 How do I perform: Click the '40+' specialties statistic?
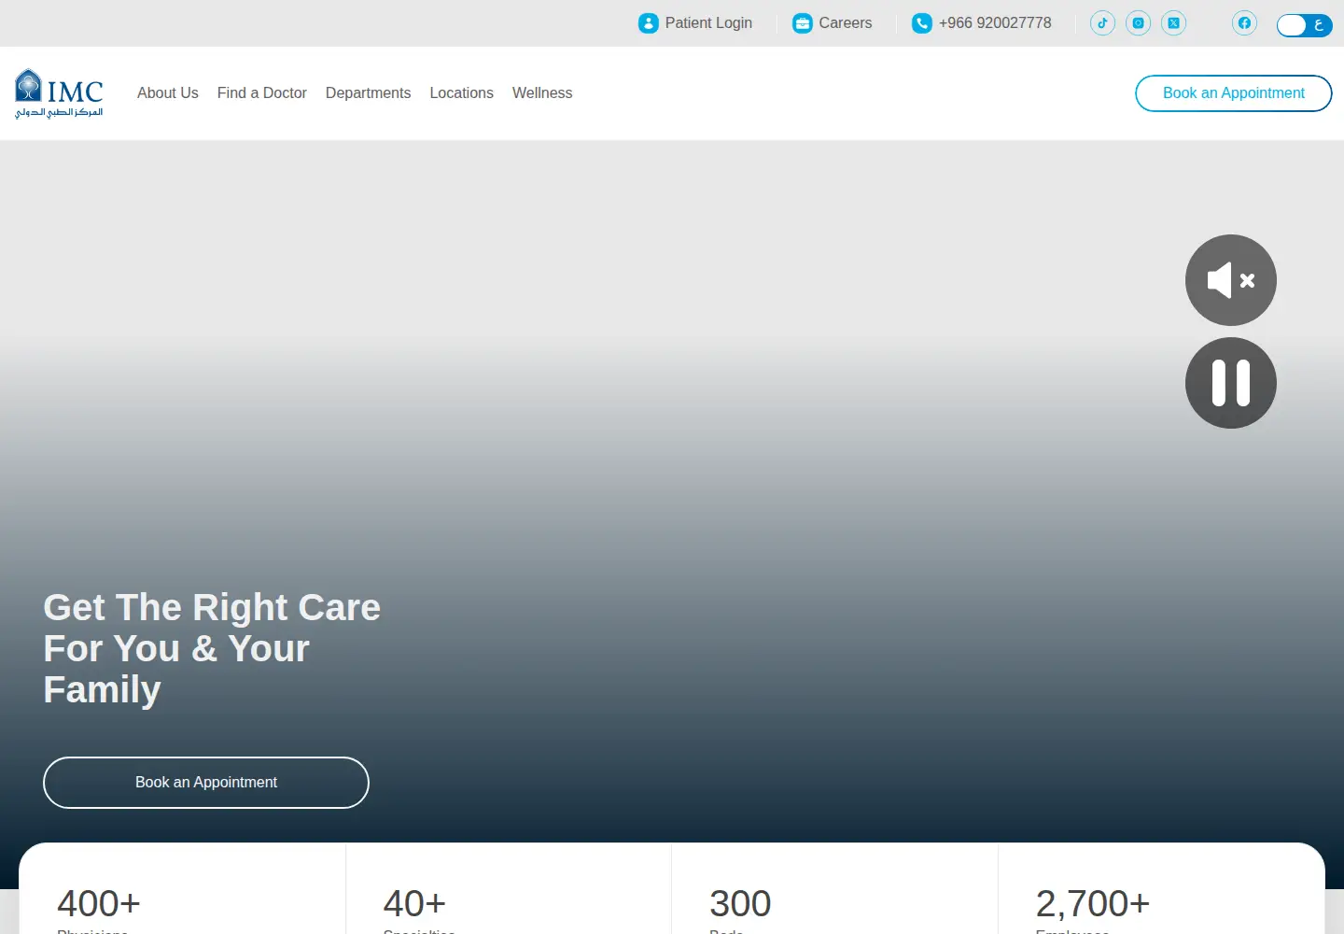tap(414, 903)
